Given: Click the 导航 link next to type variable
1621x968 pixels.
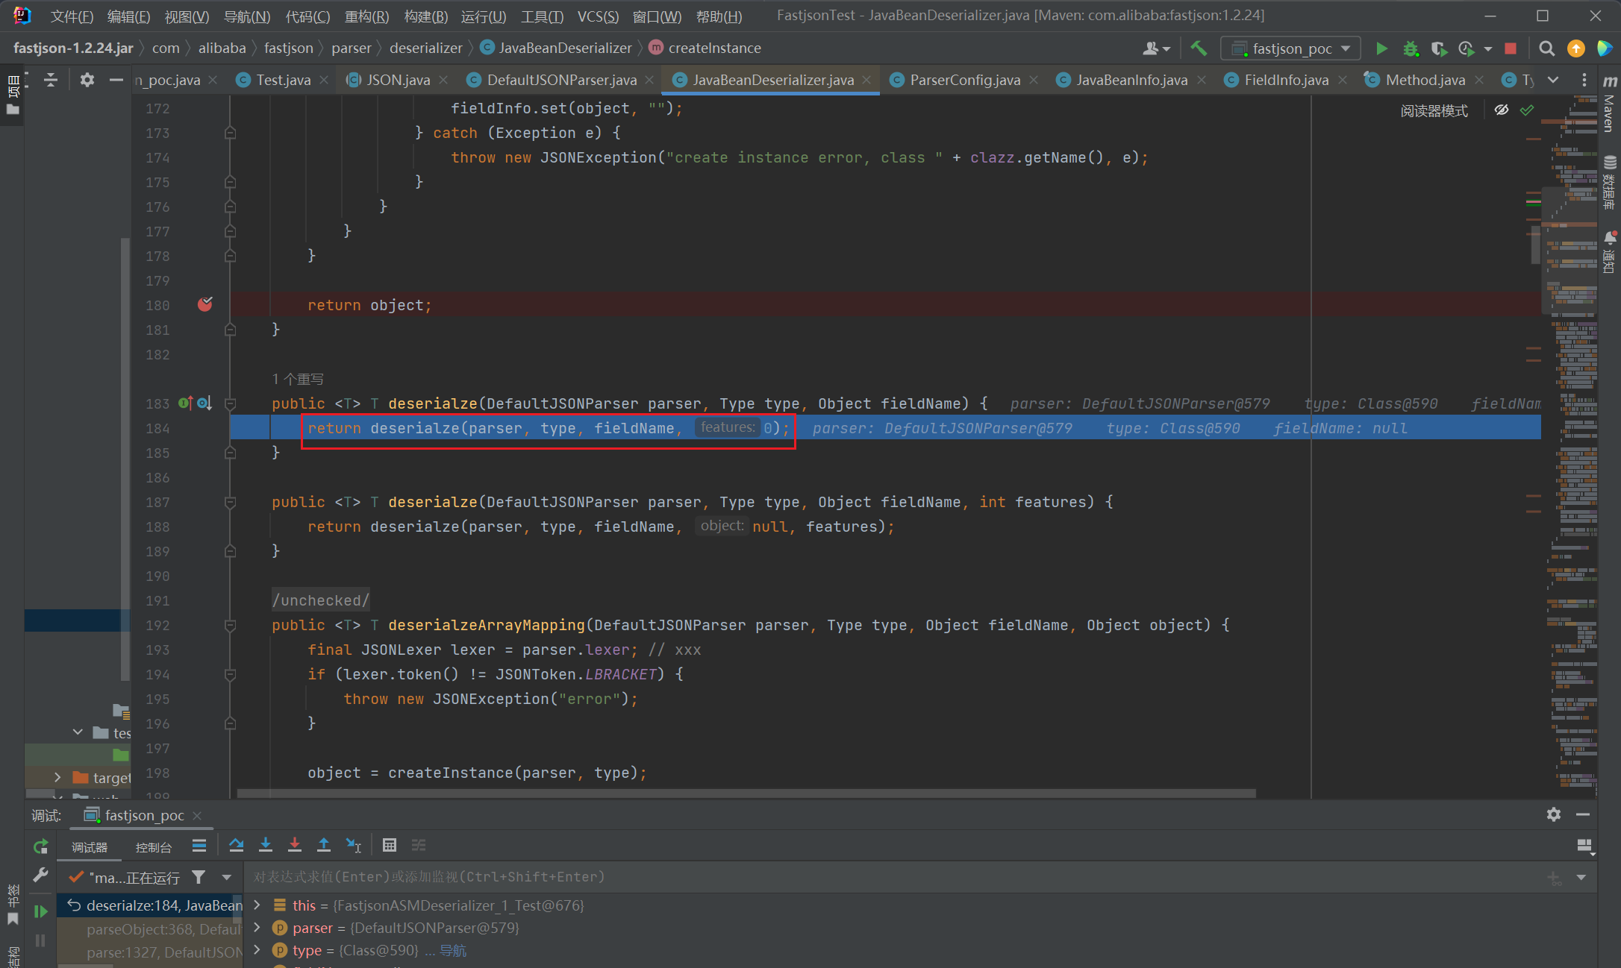Looking at the screenshot, I should point(452,950).
